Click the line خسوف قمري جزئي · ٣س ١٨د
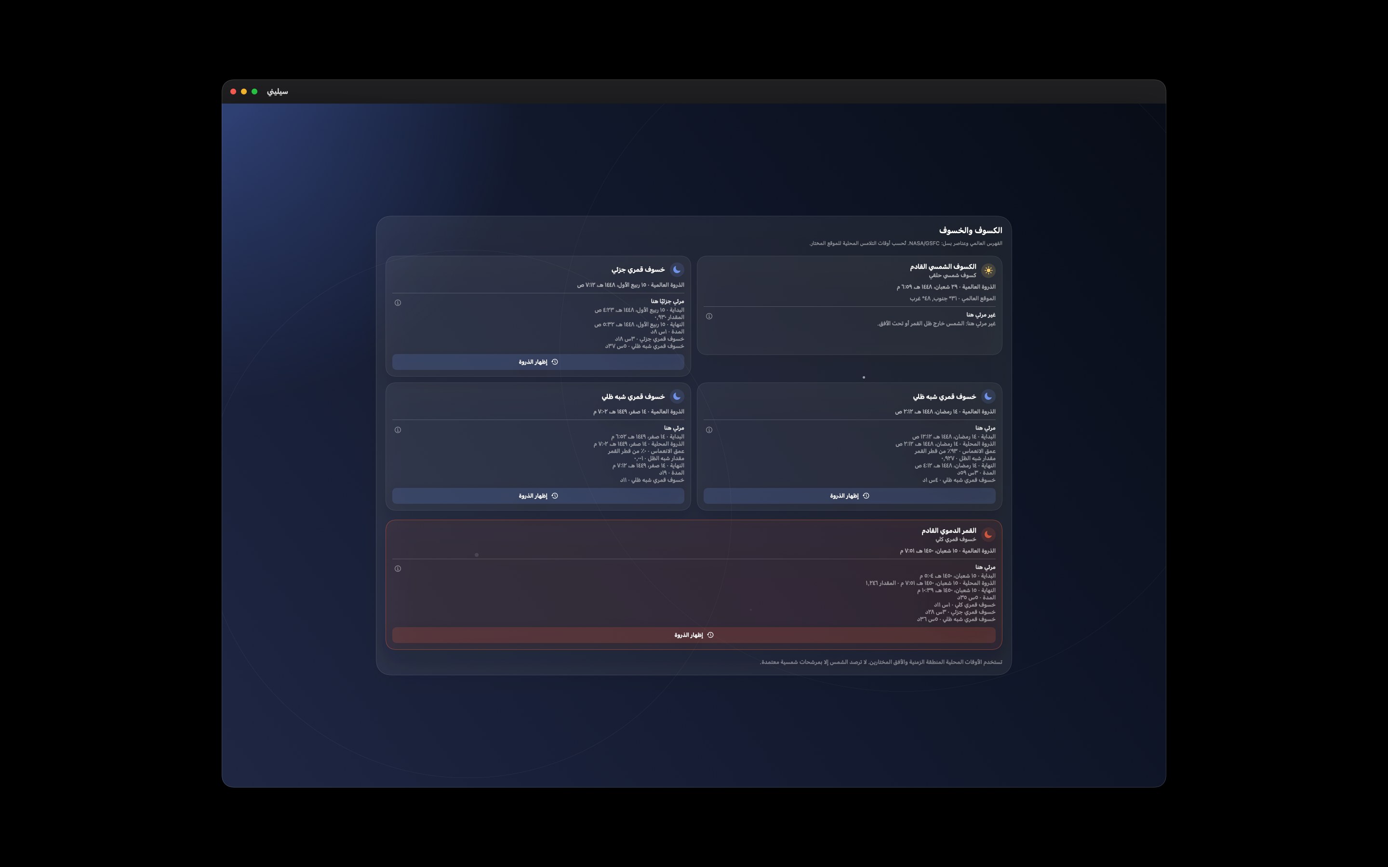 pos(649,339)
